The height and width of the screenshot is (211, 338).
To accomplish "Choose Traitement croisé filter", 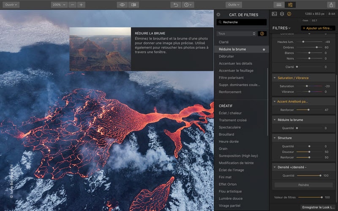I will point(233,120).
